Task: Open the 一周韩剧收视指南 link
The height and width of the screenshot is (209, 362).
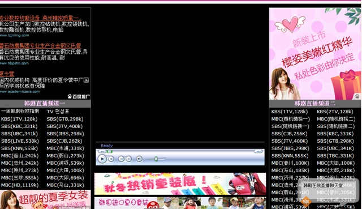Action: click(20, 112)
